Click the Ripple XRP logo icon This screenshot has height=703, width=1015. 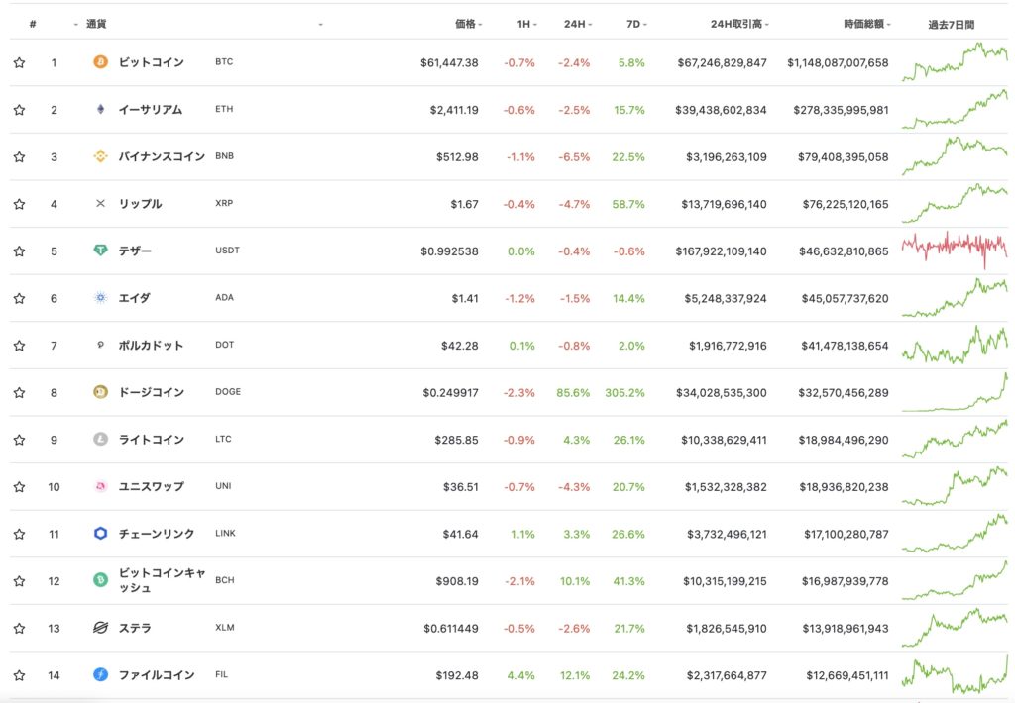click(100, 204)
